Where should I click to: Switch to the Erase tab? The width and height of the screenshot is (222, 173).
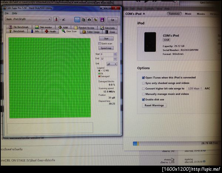pos(110,32)
